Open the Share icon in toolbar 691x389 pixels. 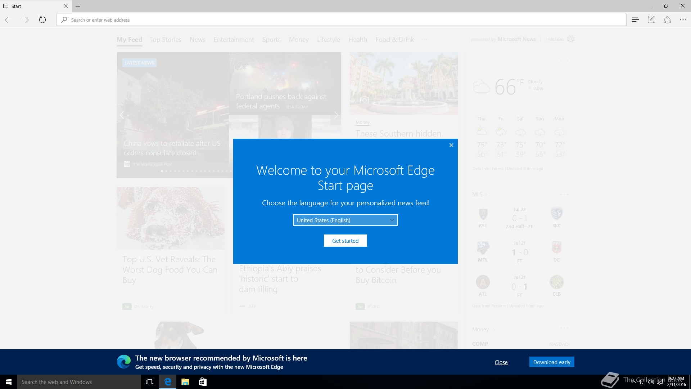point(667,20)
